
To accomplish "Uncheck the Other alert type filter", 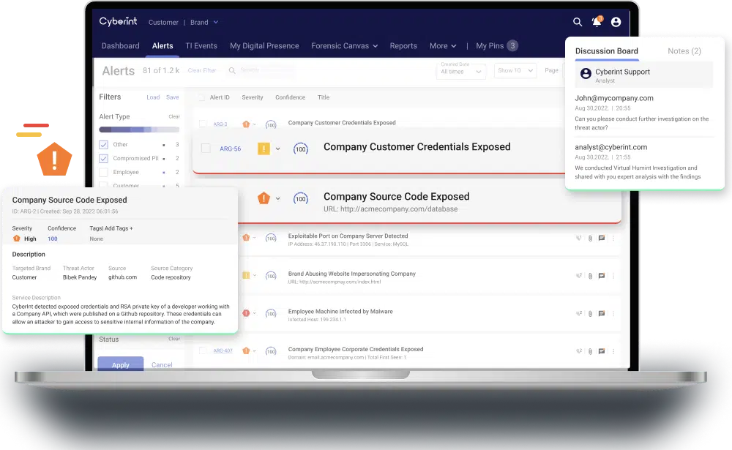I will click(104, 145).
